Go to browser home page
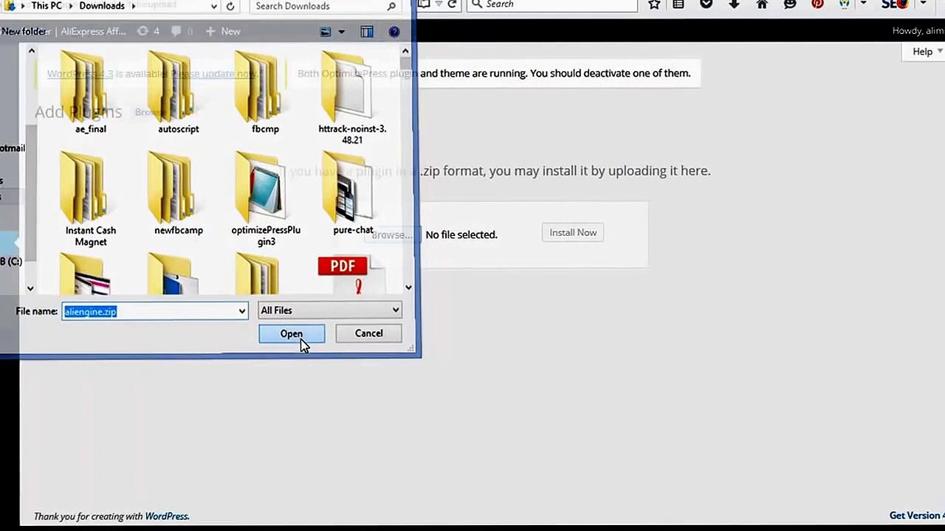The image size is (945, 531). click(x=762, y=4)
